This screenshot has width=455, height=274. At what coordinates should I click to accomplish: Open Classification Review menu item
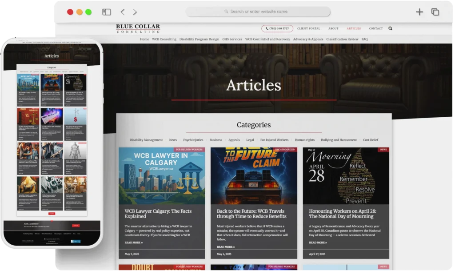point(342,39)
